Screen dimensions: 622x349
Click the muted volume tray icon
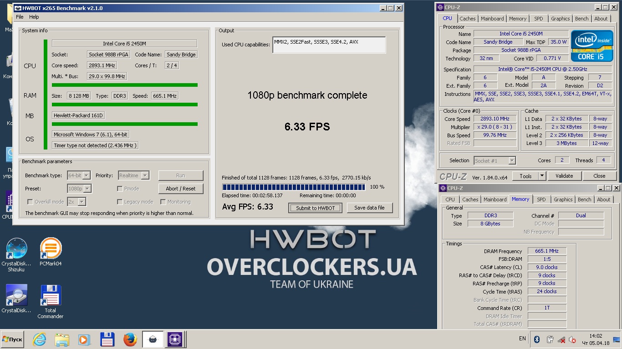click(x=573, y=339)
